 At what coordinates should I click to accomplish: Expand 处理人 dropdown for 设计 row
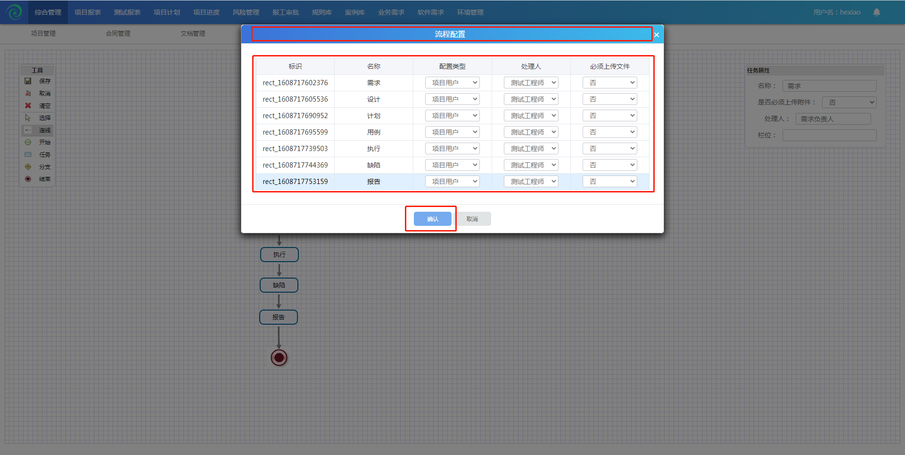(531, 99)
